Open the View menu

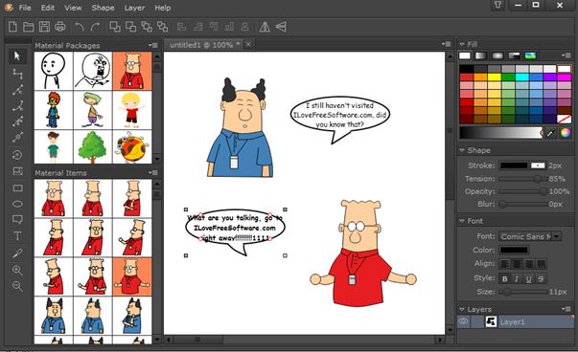(73, 8)
